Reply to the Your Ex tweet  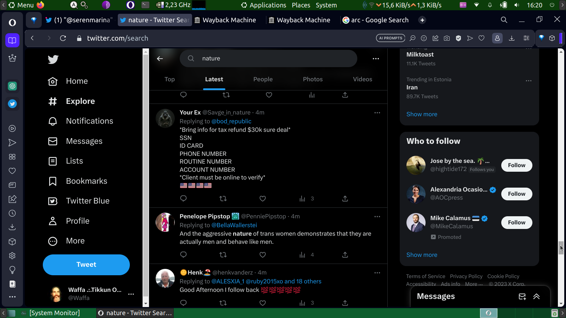(x=183, y=199)
